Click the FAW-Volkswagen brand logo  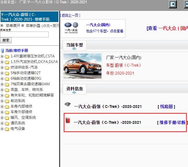[71, 28]
